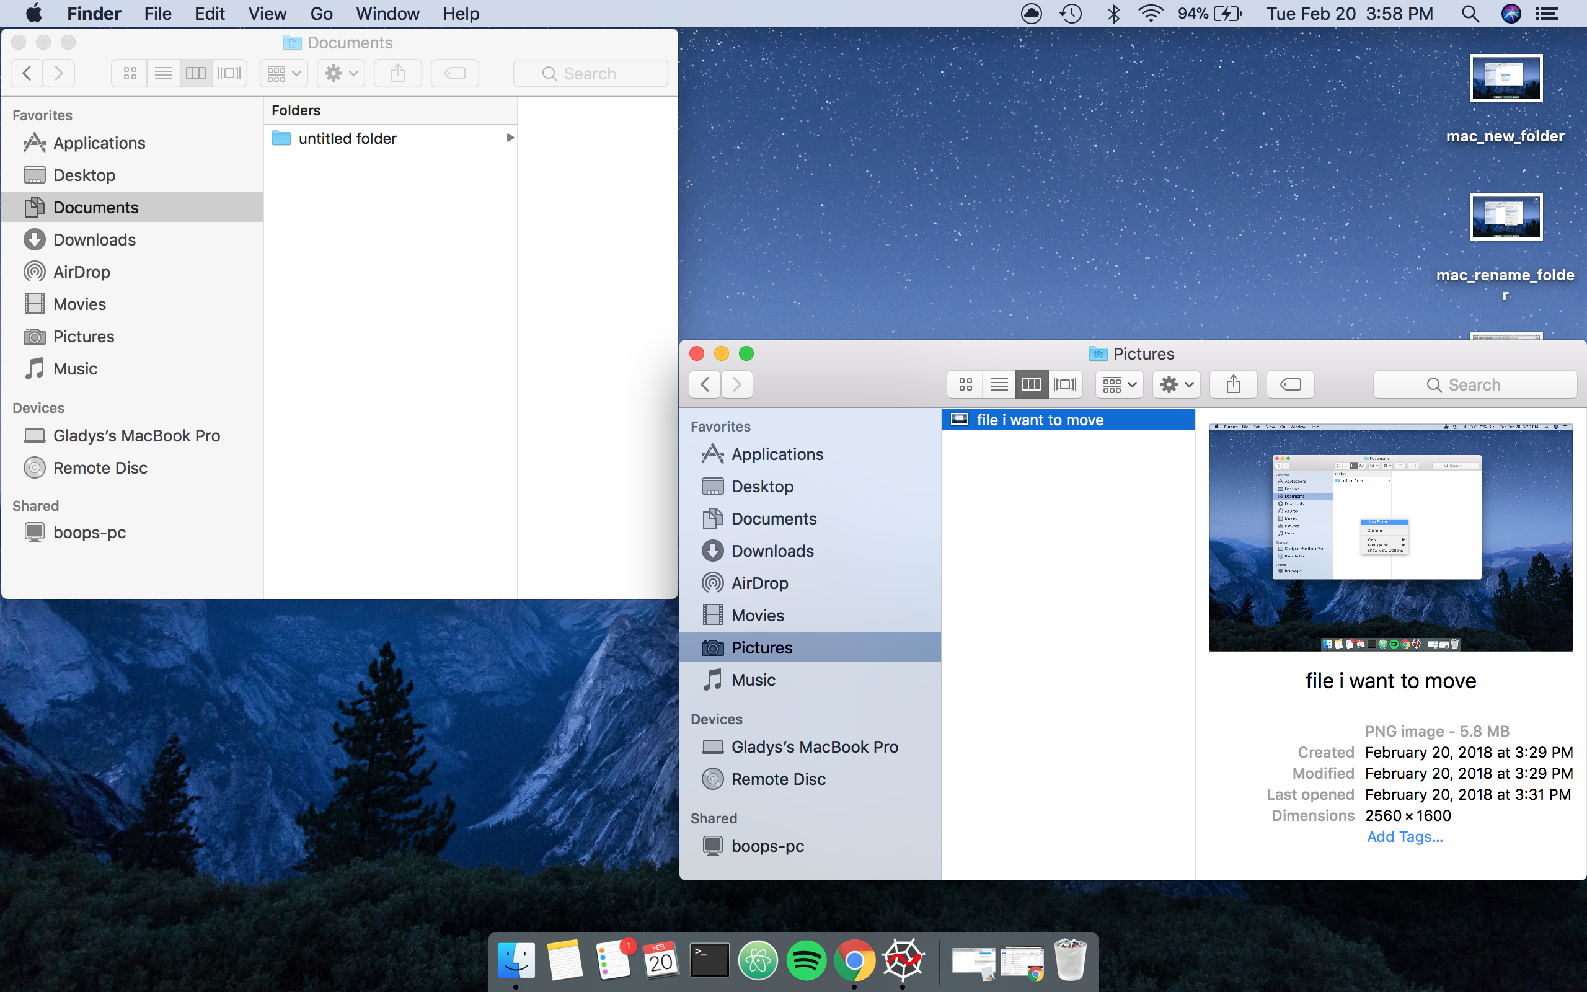Screen dimensions: 1587x992
Task: Open the Window menu
Action: 387,13
